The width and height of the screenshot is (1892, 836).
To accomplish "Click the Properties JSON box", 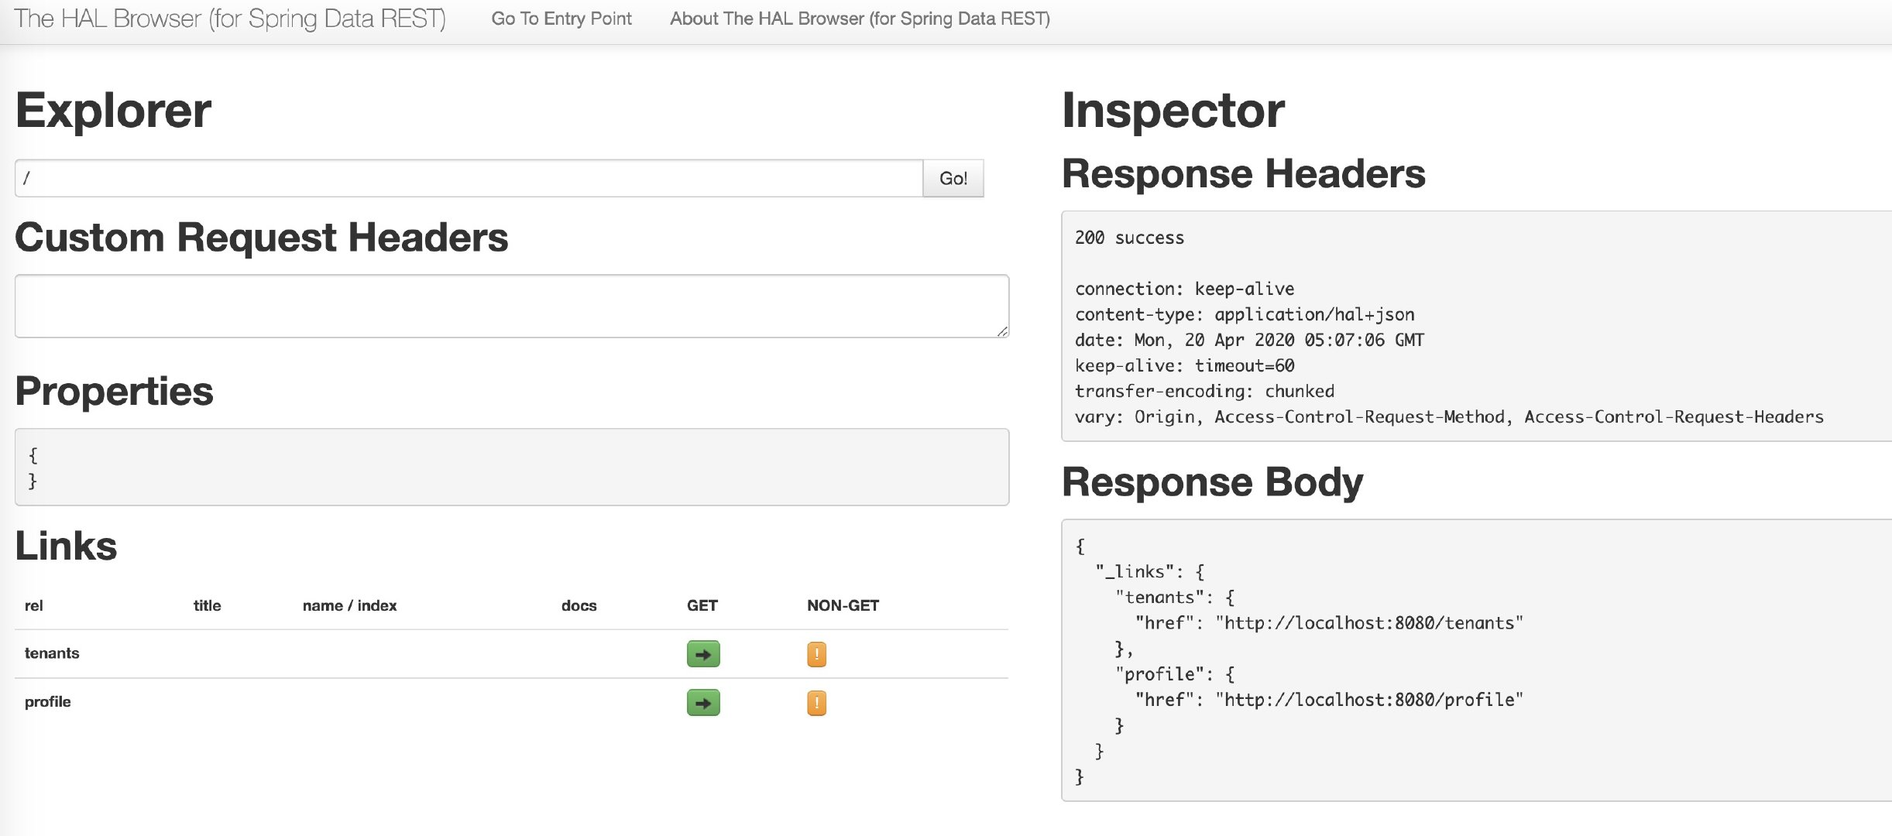I will pyautogui.click(x=511, y=468).
